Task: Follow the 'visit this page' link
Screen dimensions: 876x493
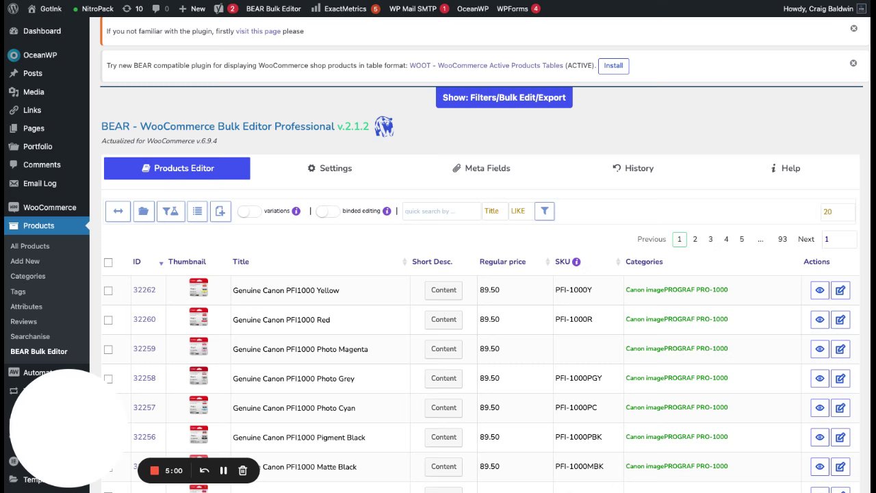Action: [258, 31]
